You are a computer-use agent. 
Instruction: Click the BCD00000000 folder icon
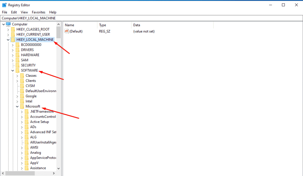pyautogui.click(x=17, y=45)
